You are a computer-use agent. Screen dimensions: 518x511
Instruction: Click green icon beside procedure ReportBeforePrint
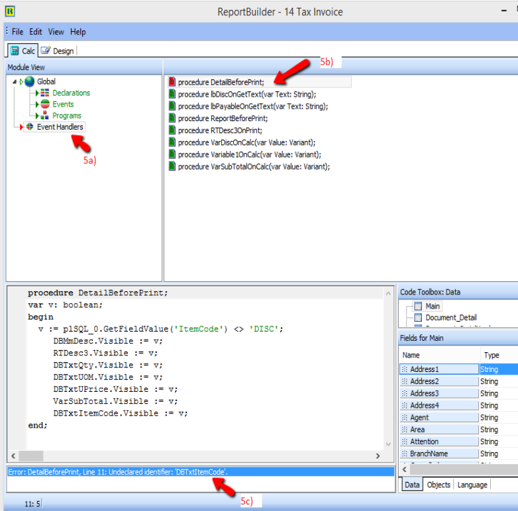172,118
